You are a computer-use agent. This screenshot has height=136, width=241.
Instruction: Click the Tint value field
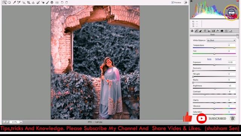point(232,51)
